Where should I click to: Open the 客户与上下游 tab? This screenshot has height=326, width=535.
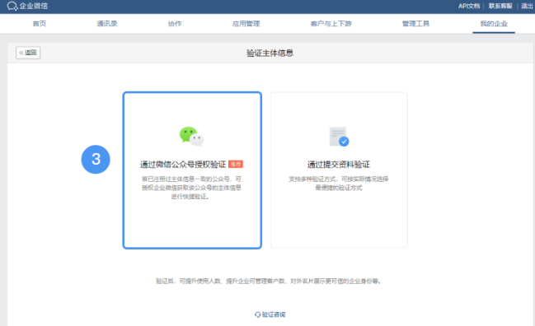point(331,24)
